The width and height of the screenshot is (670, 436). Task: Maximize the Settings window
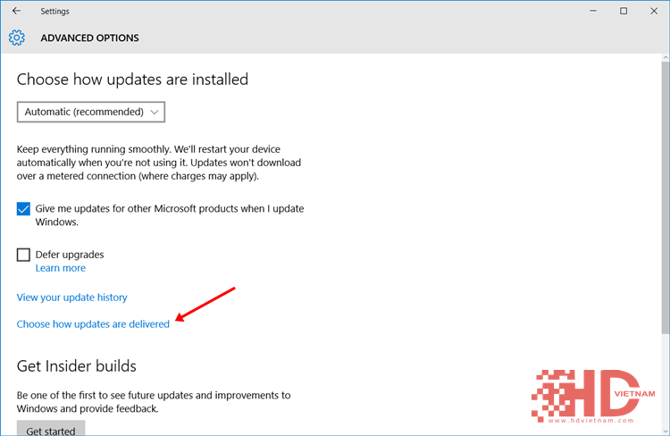[x=624, y=11]
